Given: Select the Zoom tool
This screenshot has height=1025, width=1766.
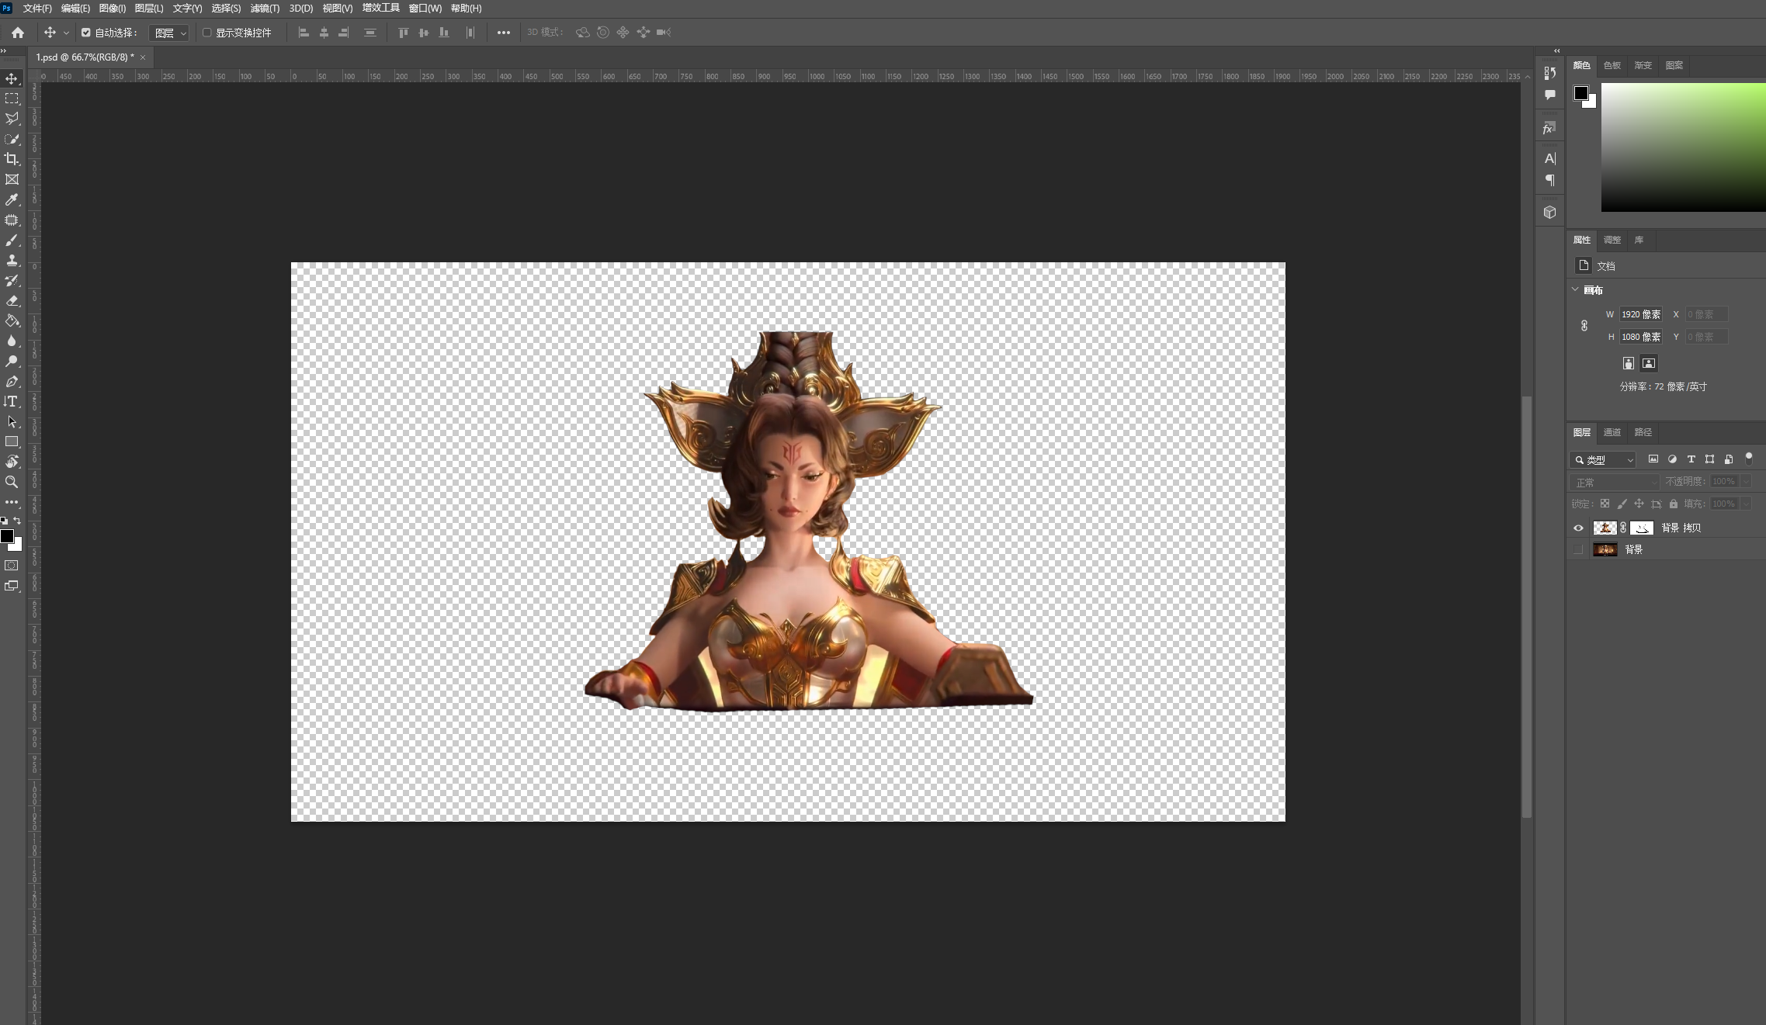Looking at the screenshot, I should click(x=12, y=482).
